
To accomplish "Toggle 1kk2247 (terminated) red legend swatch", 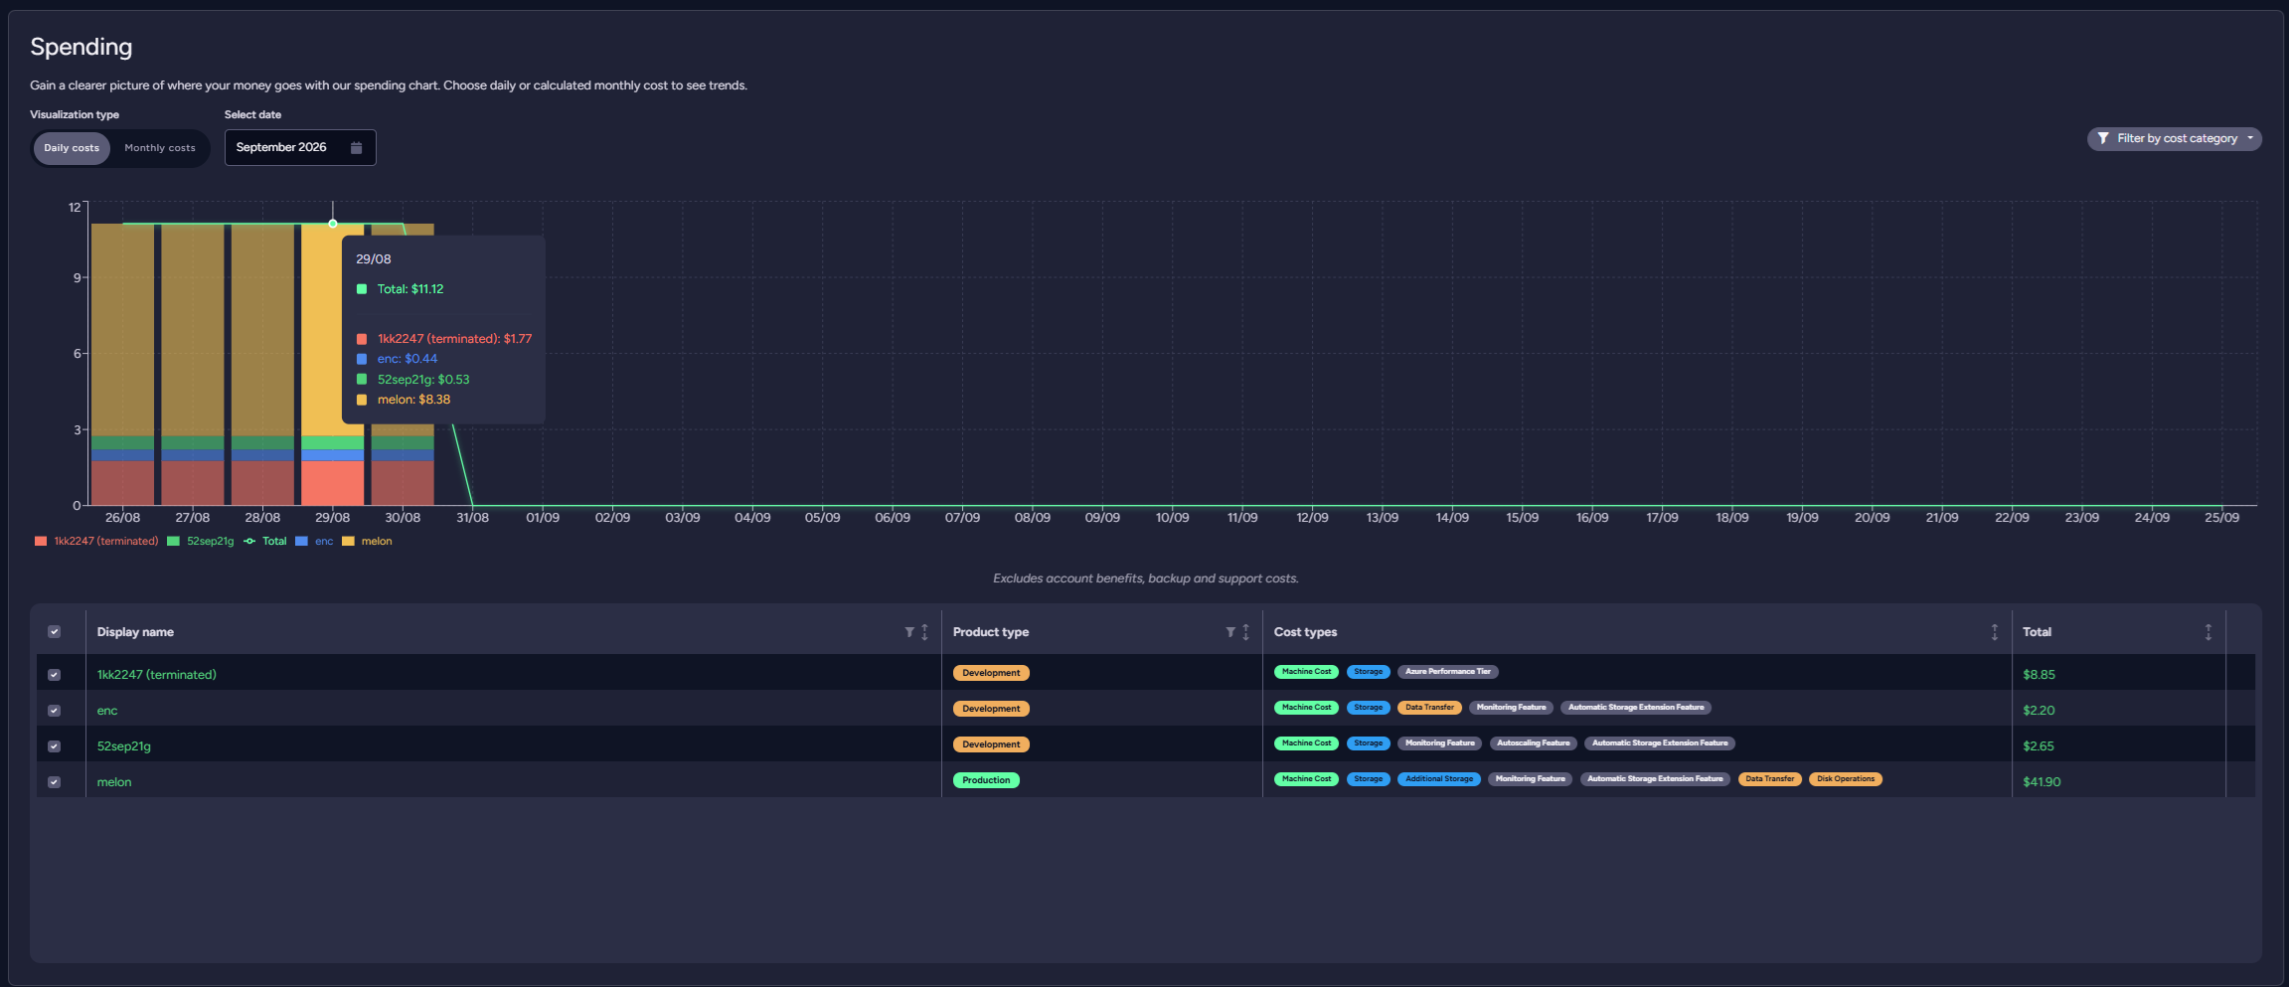I will pos(41,542).
